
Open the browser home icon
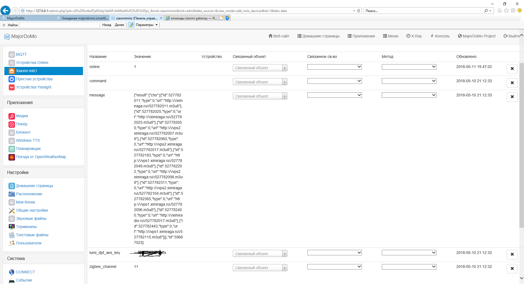click(500, 11)
